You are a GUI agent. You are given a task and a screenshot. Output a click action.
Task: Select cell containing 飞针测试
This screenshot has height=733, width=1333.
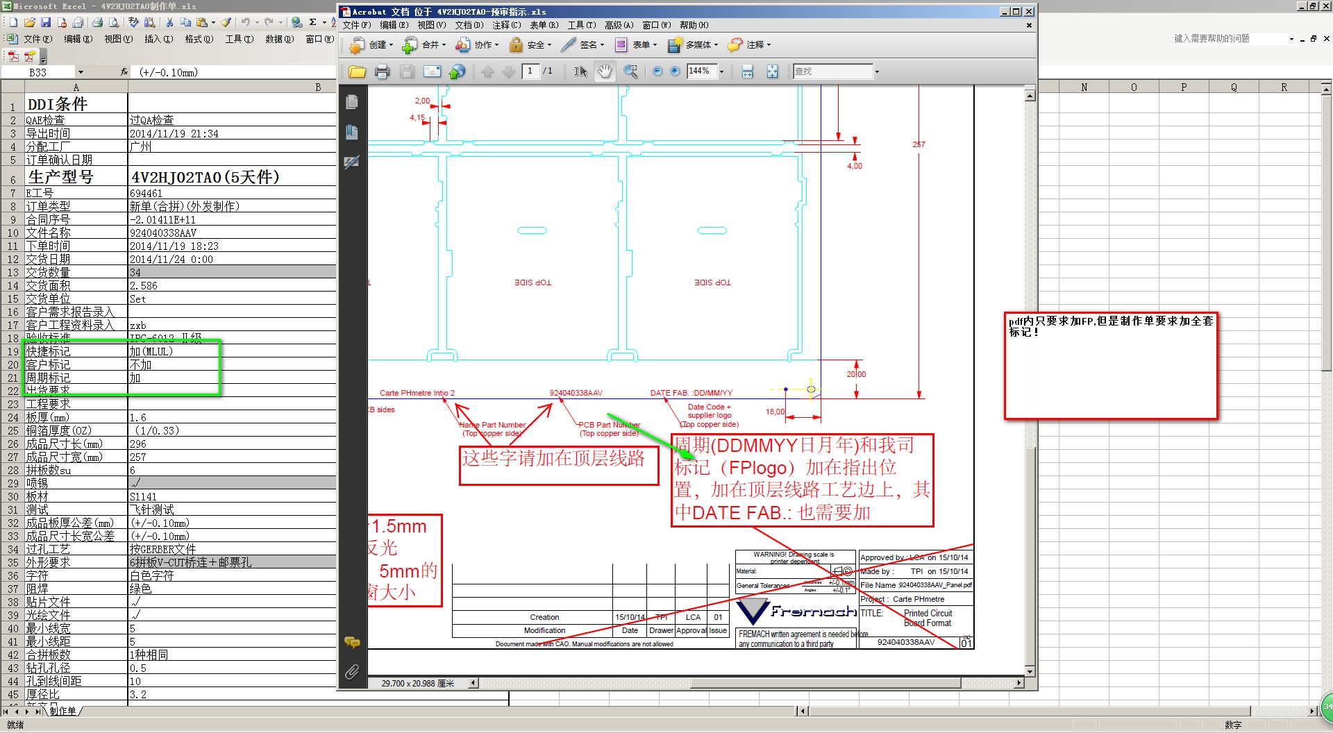pos(232,509)
